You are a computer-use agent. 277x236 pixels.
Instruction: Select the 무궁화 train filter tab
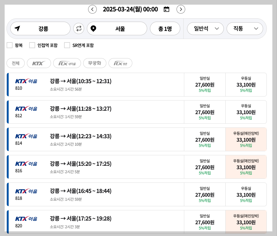pyautogui.click(x=95, y=63)
